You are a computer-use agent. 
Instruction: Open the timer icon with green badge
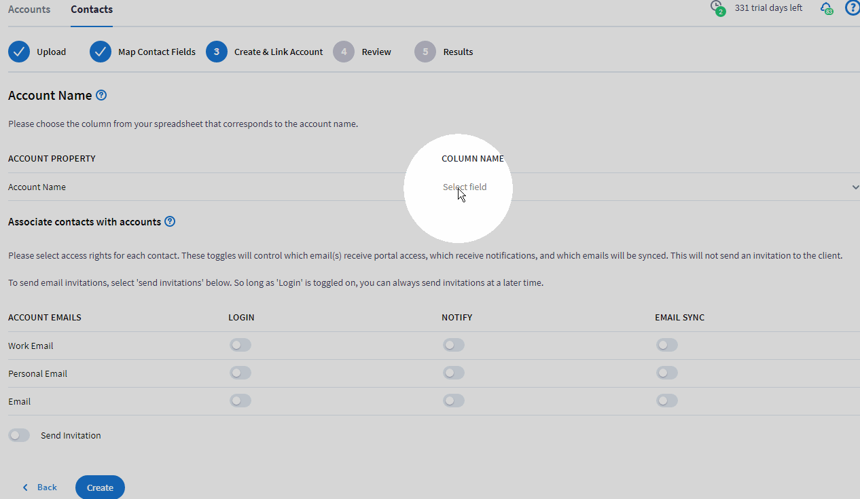pyautogui.click(x=717, y=8)
